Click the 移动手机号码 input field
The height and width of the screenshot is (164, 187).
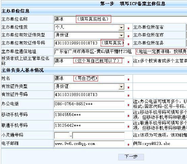click(x=89, y=115)
